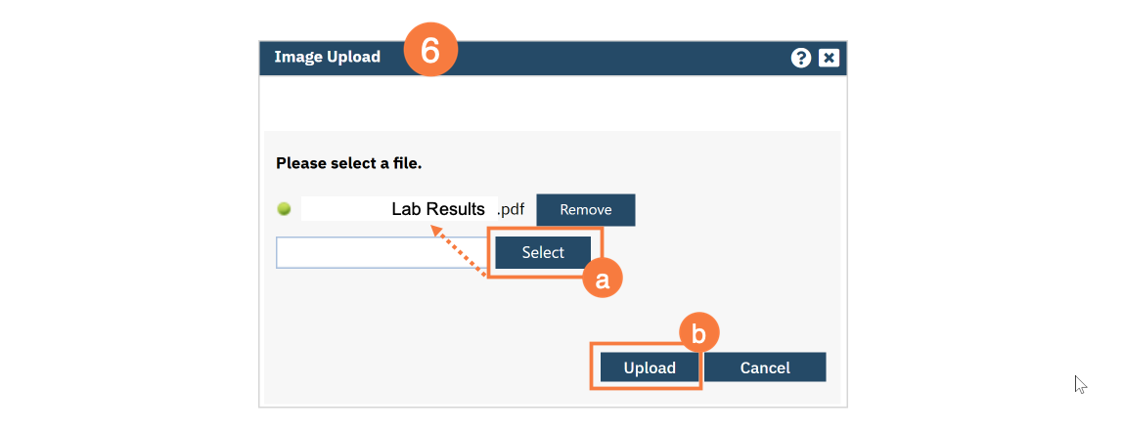Upload the selected file

[650, 367]
